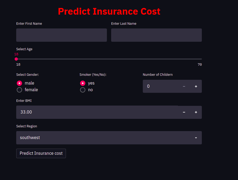Click the dropdown chevron icon on Select Region

pyautogui.click(x=196, y=138)
